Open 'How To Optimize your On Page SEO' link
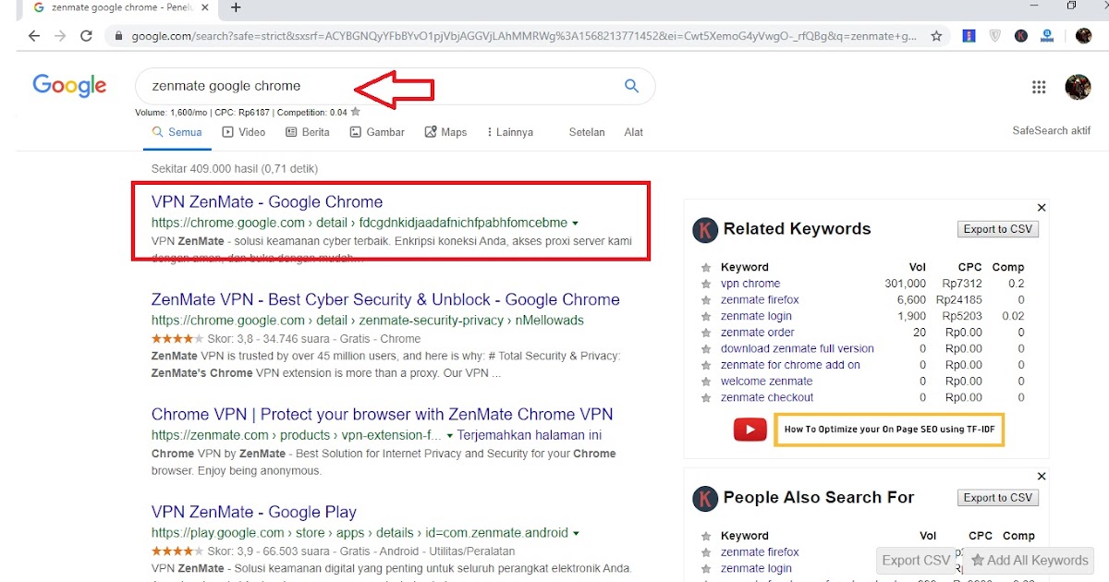The image size is (1109, 582). pos(889,430)
